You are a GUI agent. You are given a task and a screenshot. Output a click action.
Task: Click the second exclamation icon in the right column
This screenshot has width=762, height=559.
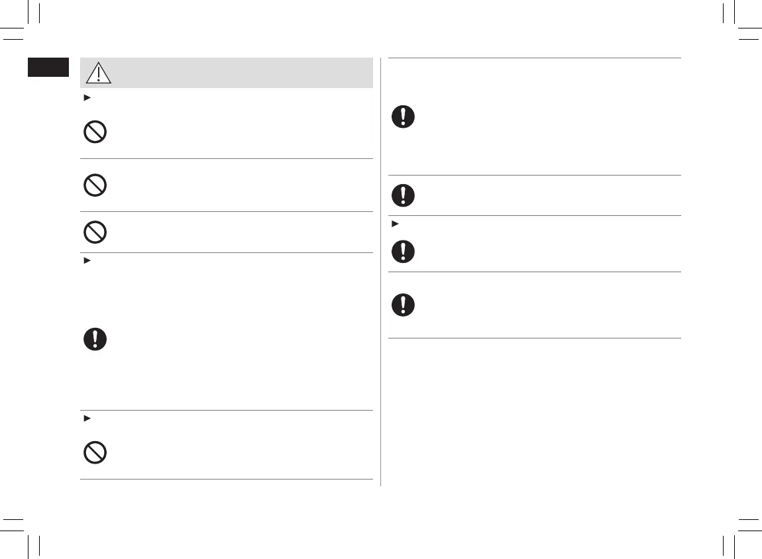point(403,195)
